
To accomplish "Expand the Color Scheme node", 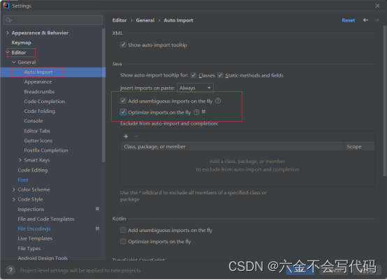I will tap(14, 189).
